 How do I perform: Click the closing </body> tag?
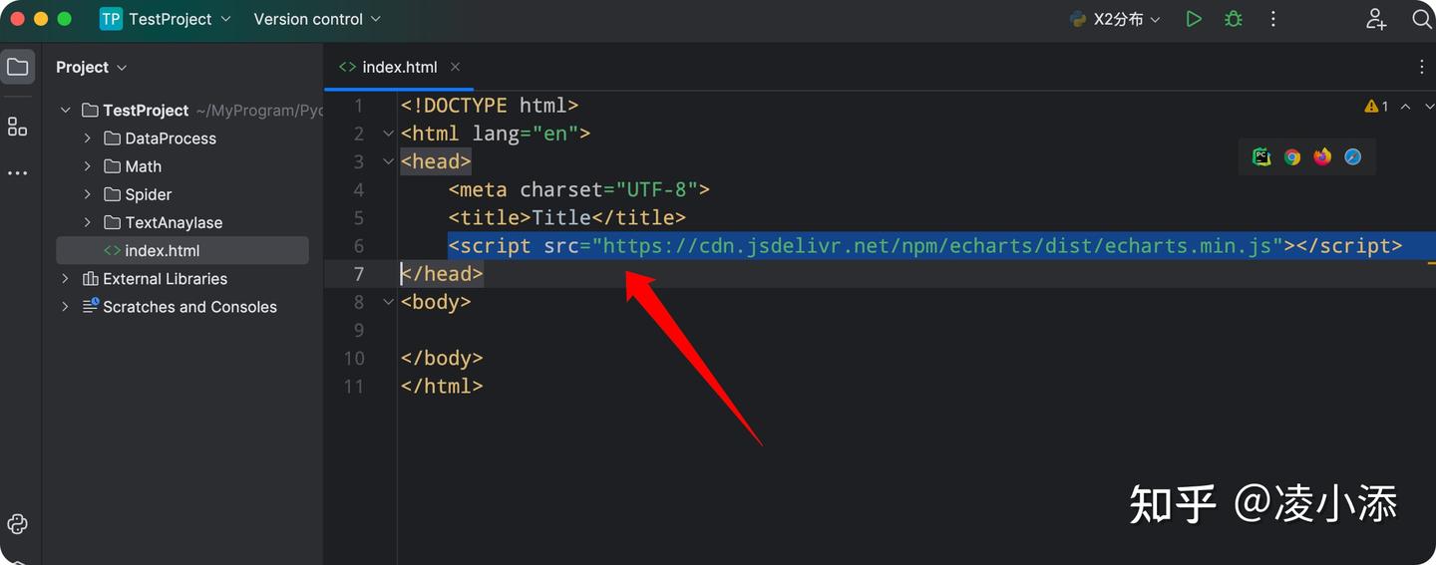(442, 358)
